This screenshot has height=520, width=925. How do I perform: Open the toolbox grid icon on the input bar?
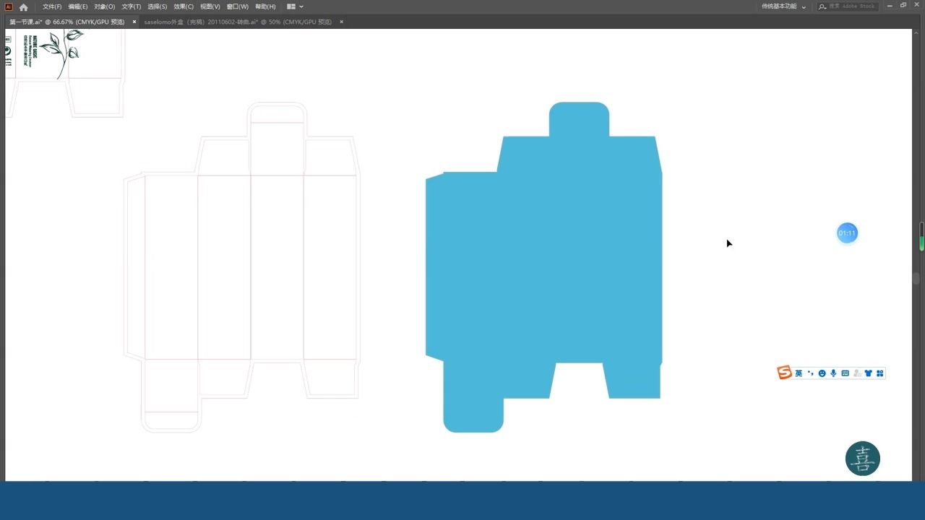[880, 373]
